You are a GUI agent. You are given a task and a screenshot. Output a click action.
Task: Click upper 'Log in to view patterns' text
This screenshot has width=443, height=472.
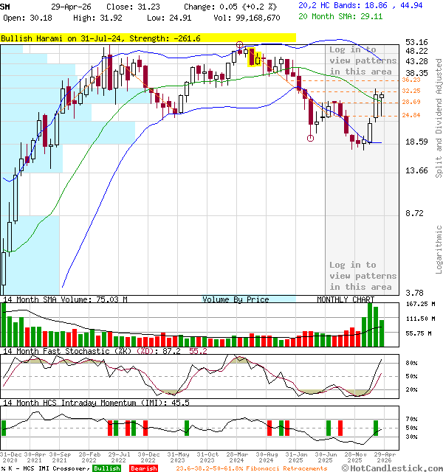361,60
